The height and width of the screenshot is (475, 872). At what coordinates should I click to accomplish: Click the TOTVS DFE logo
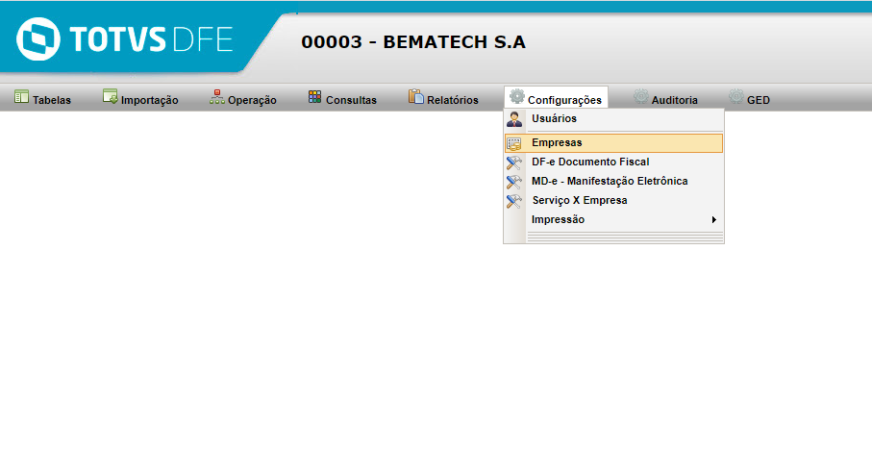[125, 38]
